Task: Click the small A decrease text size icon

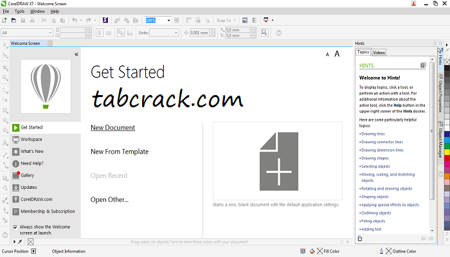Action: coord(327,55)
